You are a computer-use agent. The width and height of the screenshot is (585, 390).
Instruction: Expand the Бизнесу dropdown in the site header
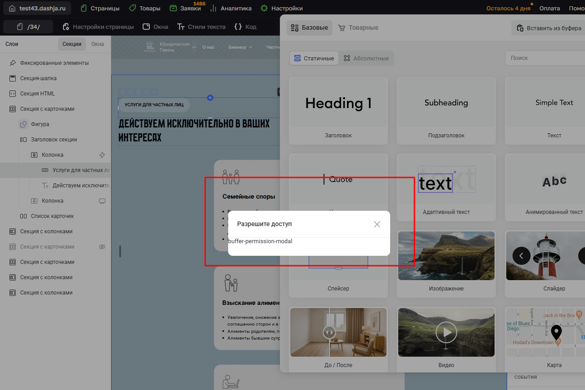[x=240, y=47]
